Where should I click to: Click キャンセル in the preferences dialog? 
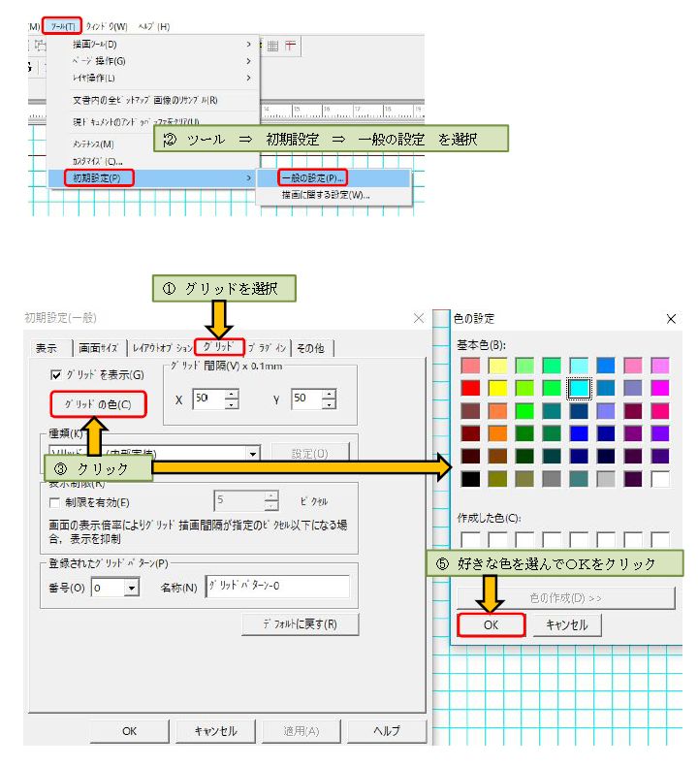tap(215, 731)
